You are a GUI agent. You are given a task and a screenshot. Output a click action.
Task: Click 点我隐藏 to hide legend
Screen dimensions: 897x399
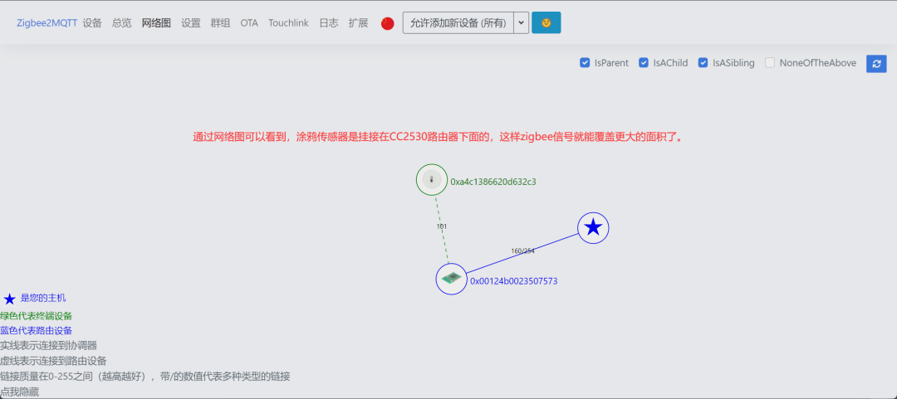[19, 392]
